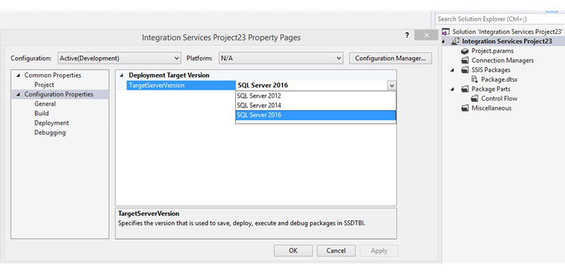This screenshot has height=274, width=565.
Task: Click the SQL Server 2016 value field
Action: point(311,85)
